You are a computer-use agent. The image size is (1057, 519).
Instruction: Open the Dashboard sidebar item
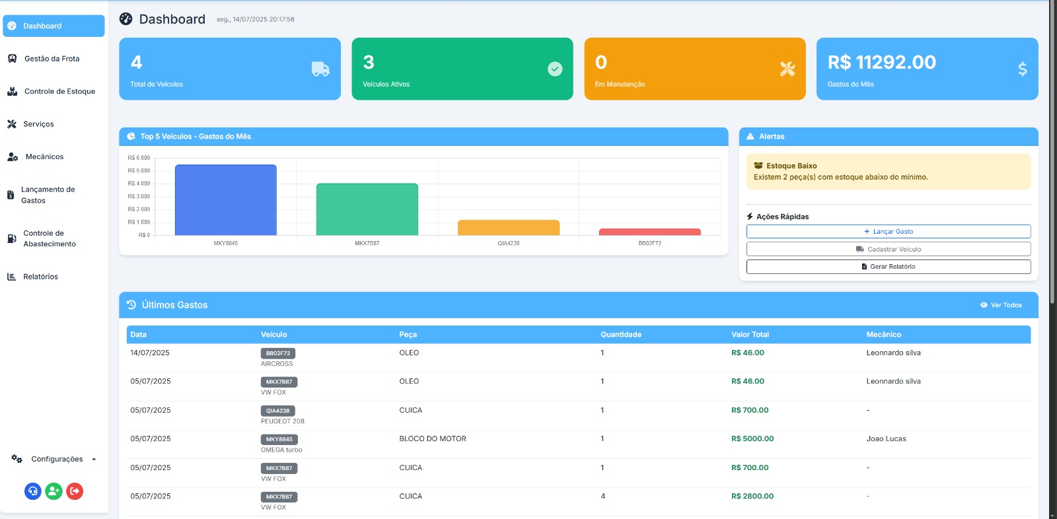pyautogui.click(x=54, y=26)
